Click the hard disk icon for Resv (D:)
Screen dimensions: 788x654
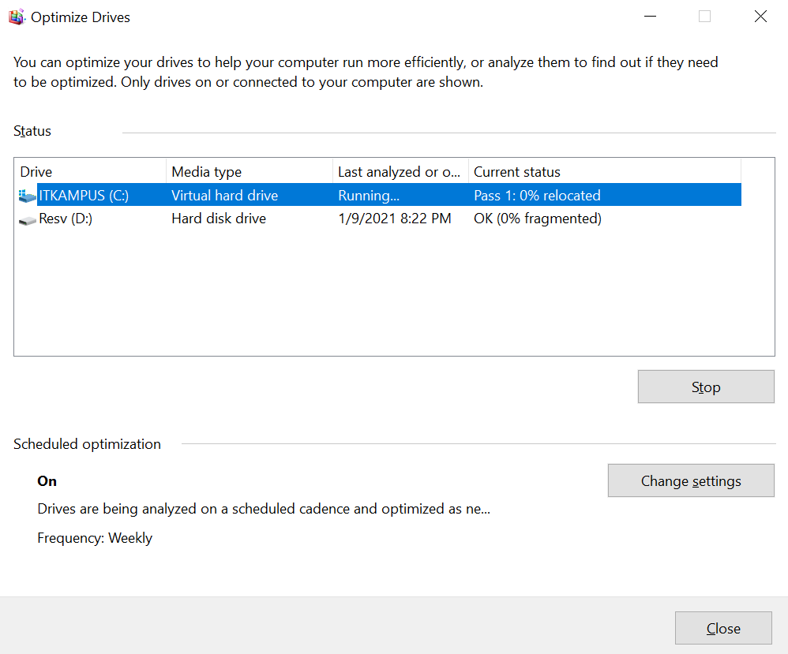(27, 219)
